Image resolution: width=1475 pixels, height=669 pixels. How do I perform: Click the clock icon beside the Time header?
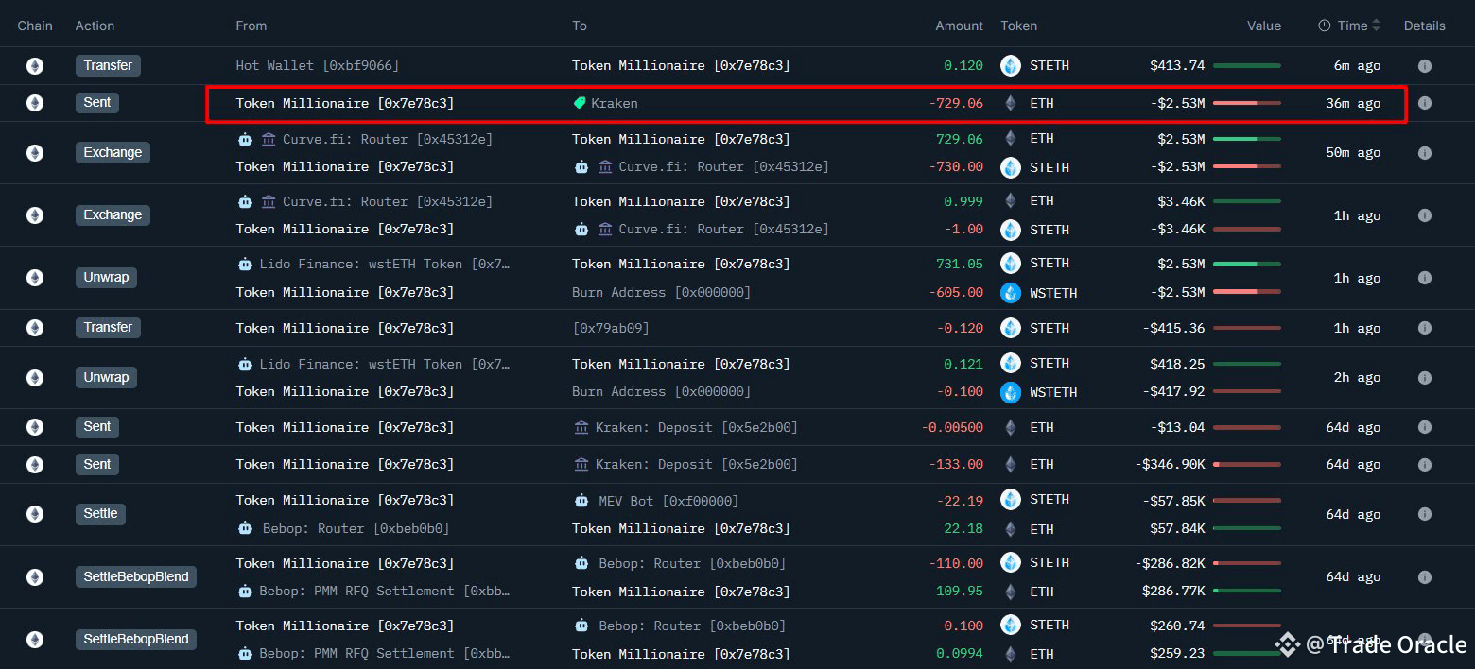(1325, 26)
